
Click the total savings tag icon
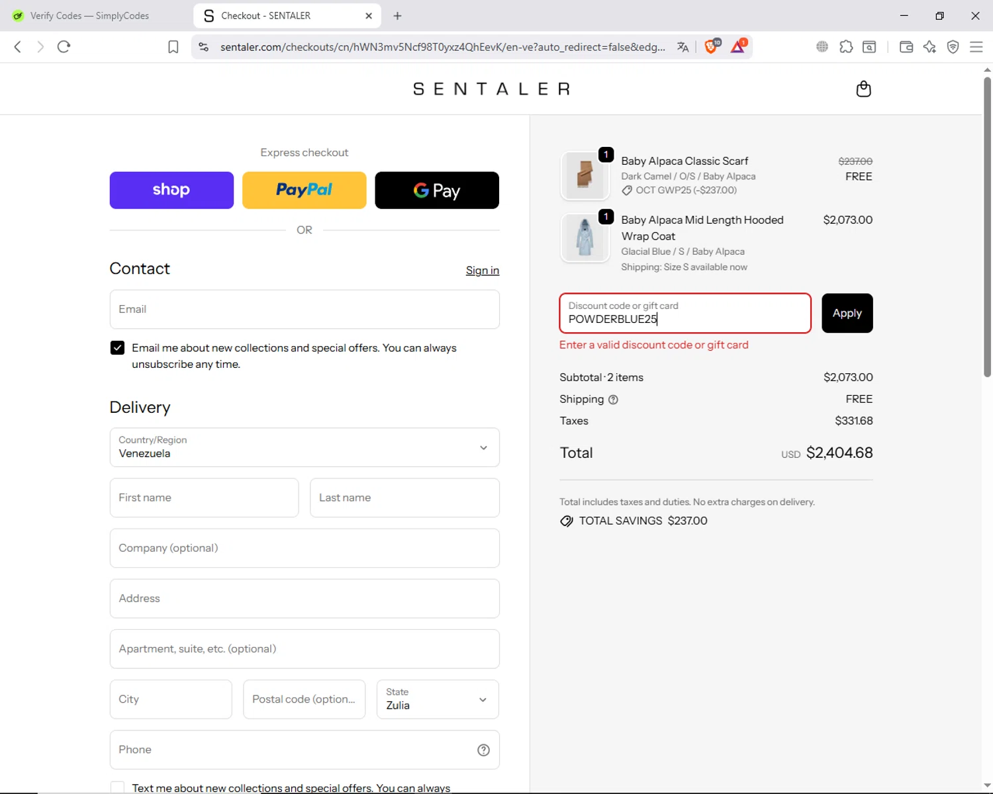567,521
